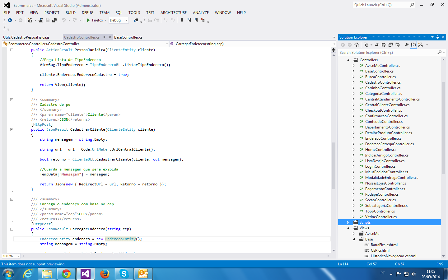The height and width of the screenshot is (280, 448).
Task: Collapse the PessoaJuridica method outlining region
Action: coord(12,50)
